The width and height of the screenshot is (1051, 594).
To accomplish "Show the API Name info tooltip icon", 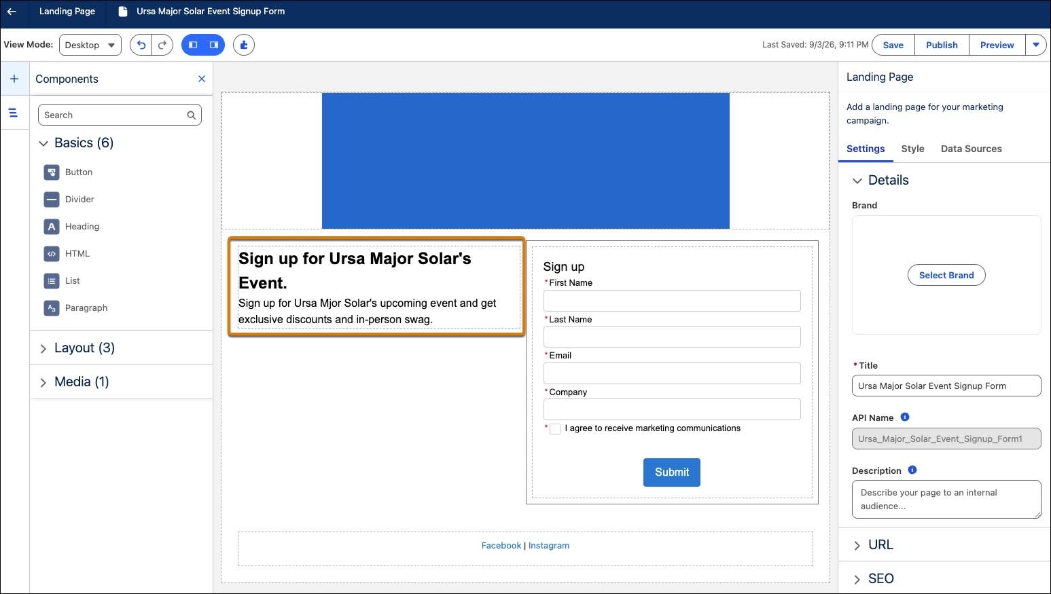I will pos(905,417).
